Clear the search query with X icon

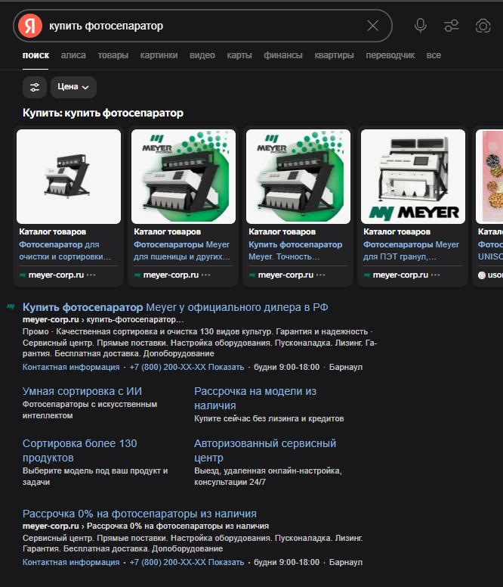tap(373, 26)
